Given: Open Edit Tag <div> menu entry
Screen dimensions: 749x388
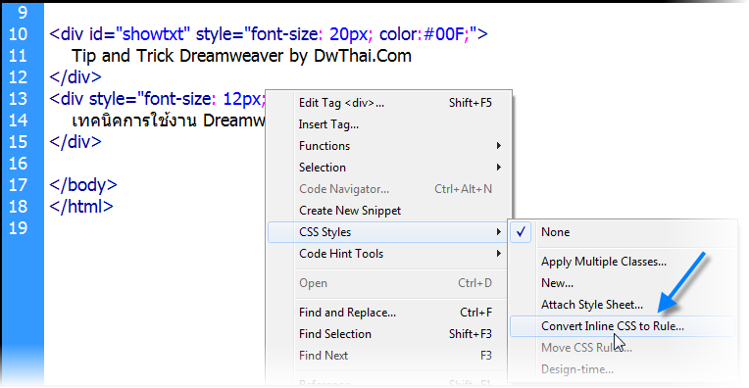Looking at the screenshot, I should click(389, 103).
